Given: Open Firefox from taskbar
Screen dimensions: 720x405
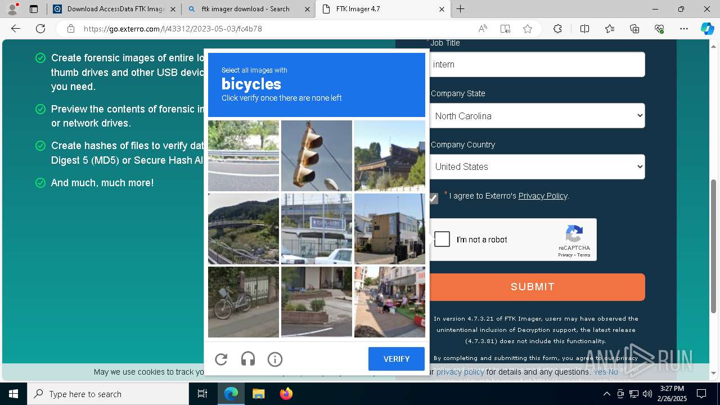Looking at the screenshot, I should 286,394.
